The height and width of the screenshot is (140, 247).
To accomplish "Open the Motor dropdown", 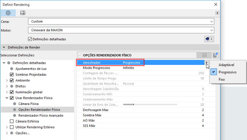I will [x=121, y=30].
